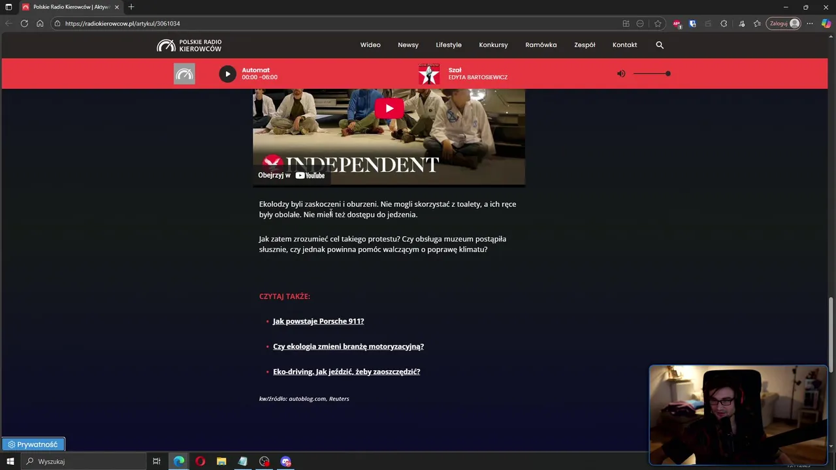Play the Automat radio broadcast

(x=227, y=74)
